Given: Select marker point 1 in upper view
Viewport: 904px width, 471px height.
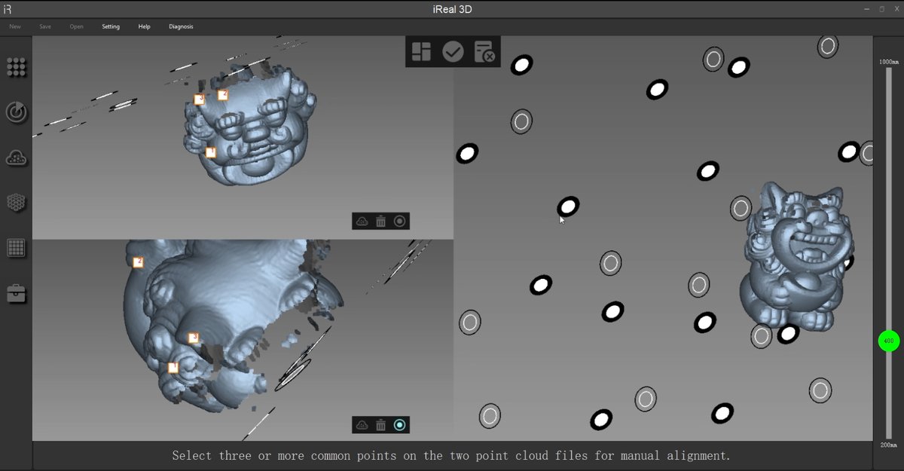Looking at the screenshot, I should 211,152.
